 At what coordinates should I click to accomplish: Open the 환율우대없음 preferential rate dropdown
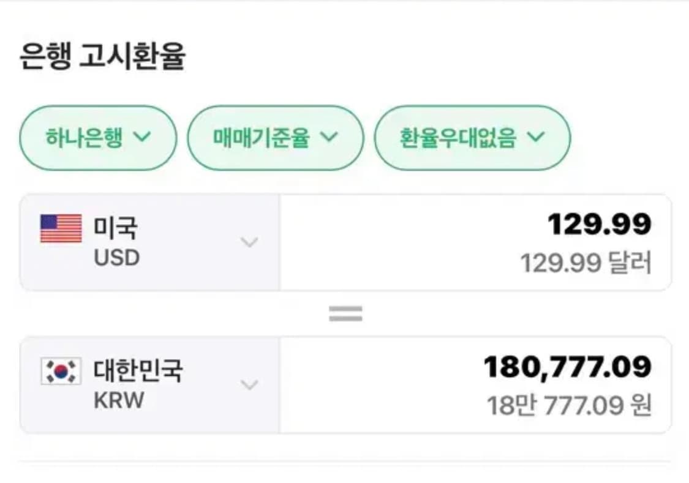click(472, 138)
